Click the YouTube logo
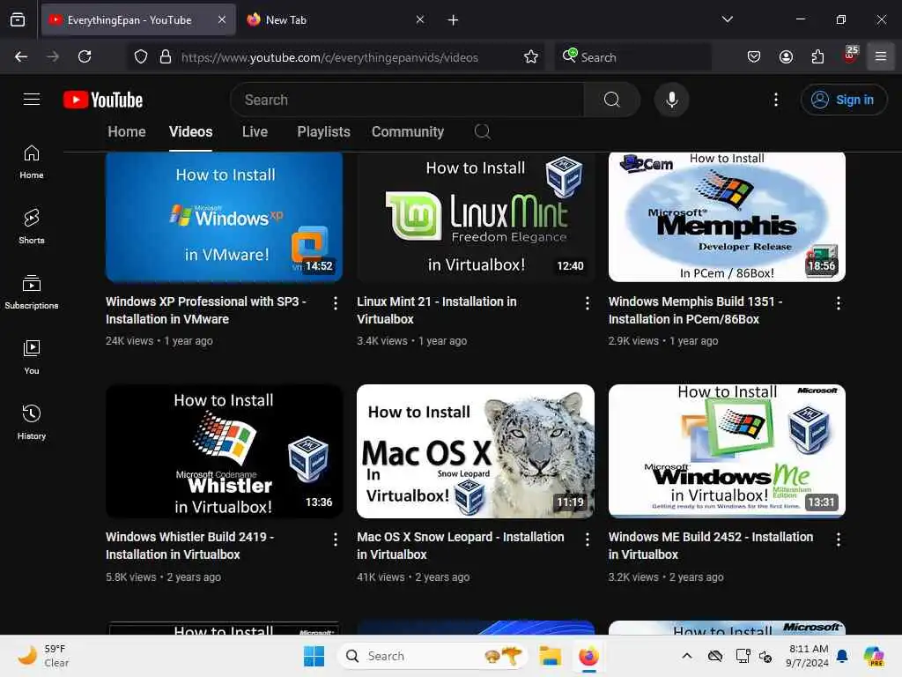The image size is (902, 677). (x=103, y=100)
